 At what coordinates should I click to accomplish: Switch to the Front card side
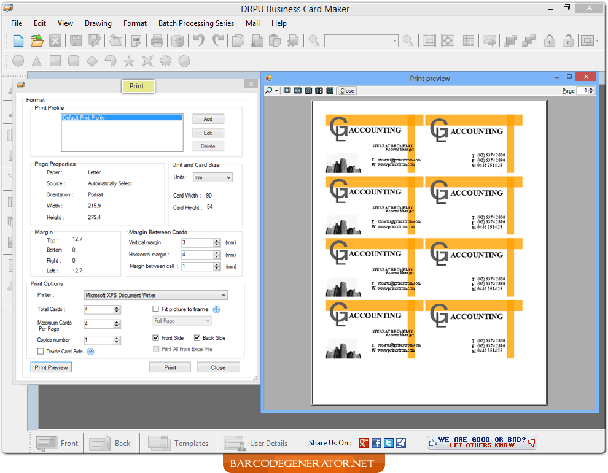[57, 443]
